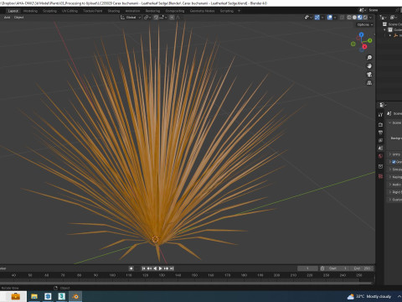
Task: Switch to the Sculpting workspace tab
Action: (49, 11)
